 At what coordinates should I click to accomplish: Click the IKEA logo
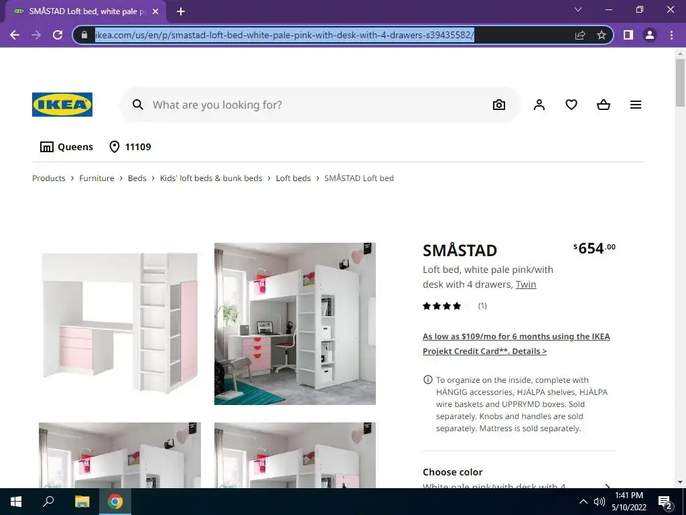pos(62,105)
